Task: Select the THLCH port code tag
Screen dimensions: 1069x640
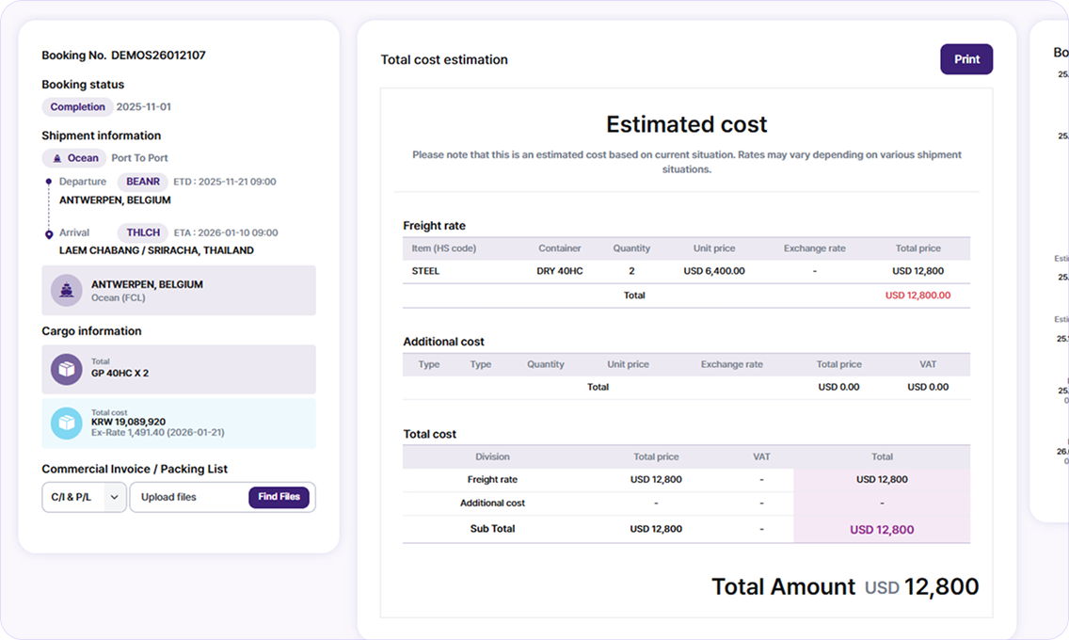Action: click(142, 232)
